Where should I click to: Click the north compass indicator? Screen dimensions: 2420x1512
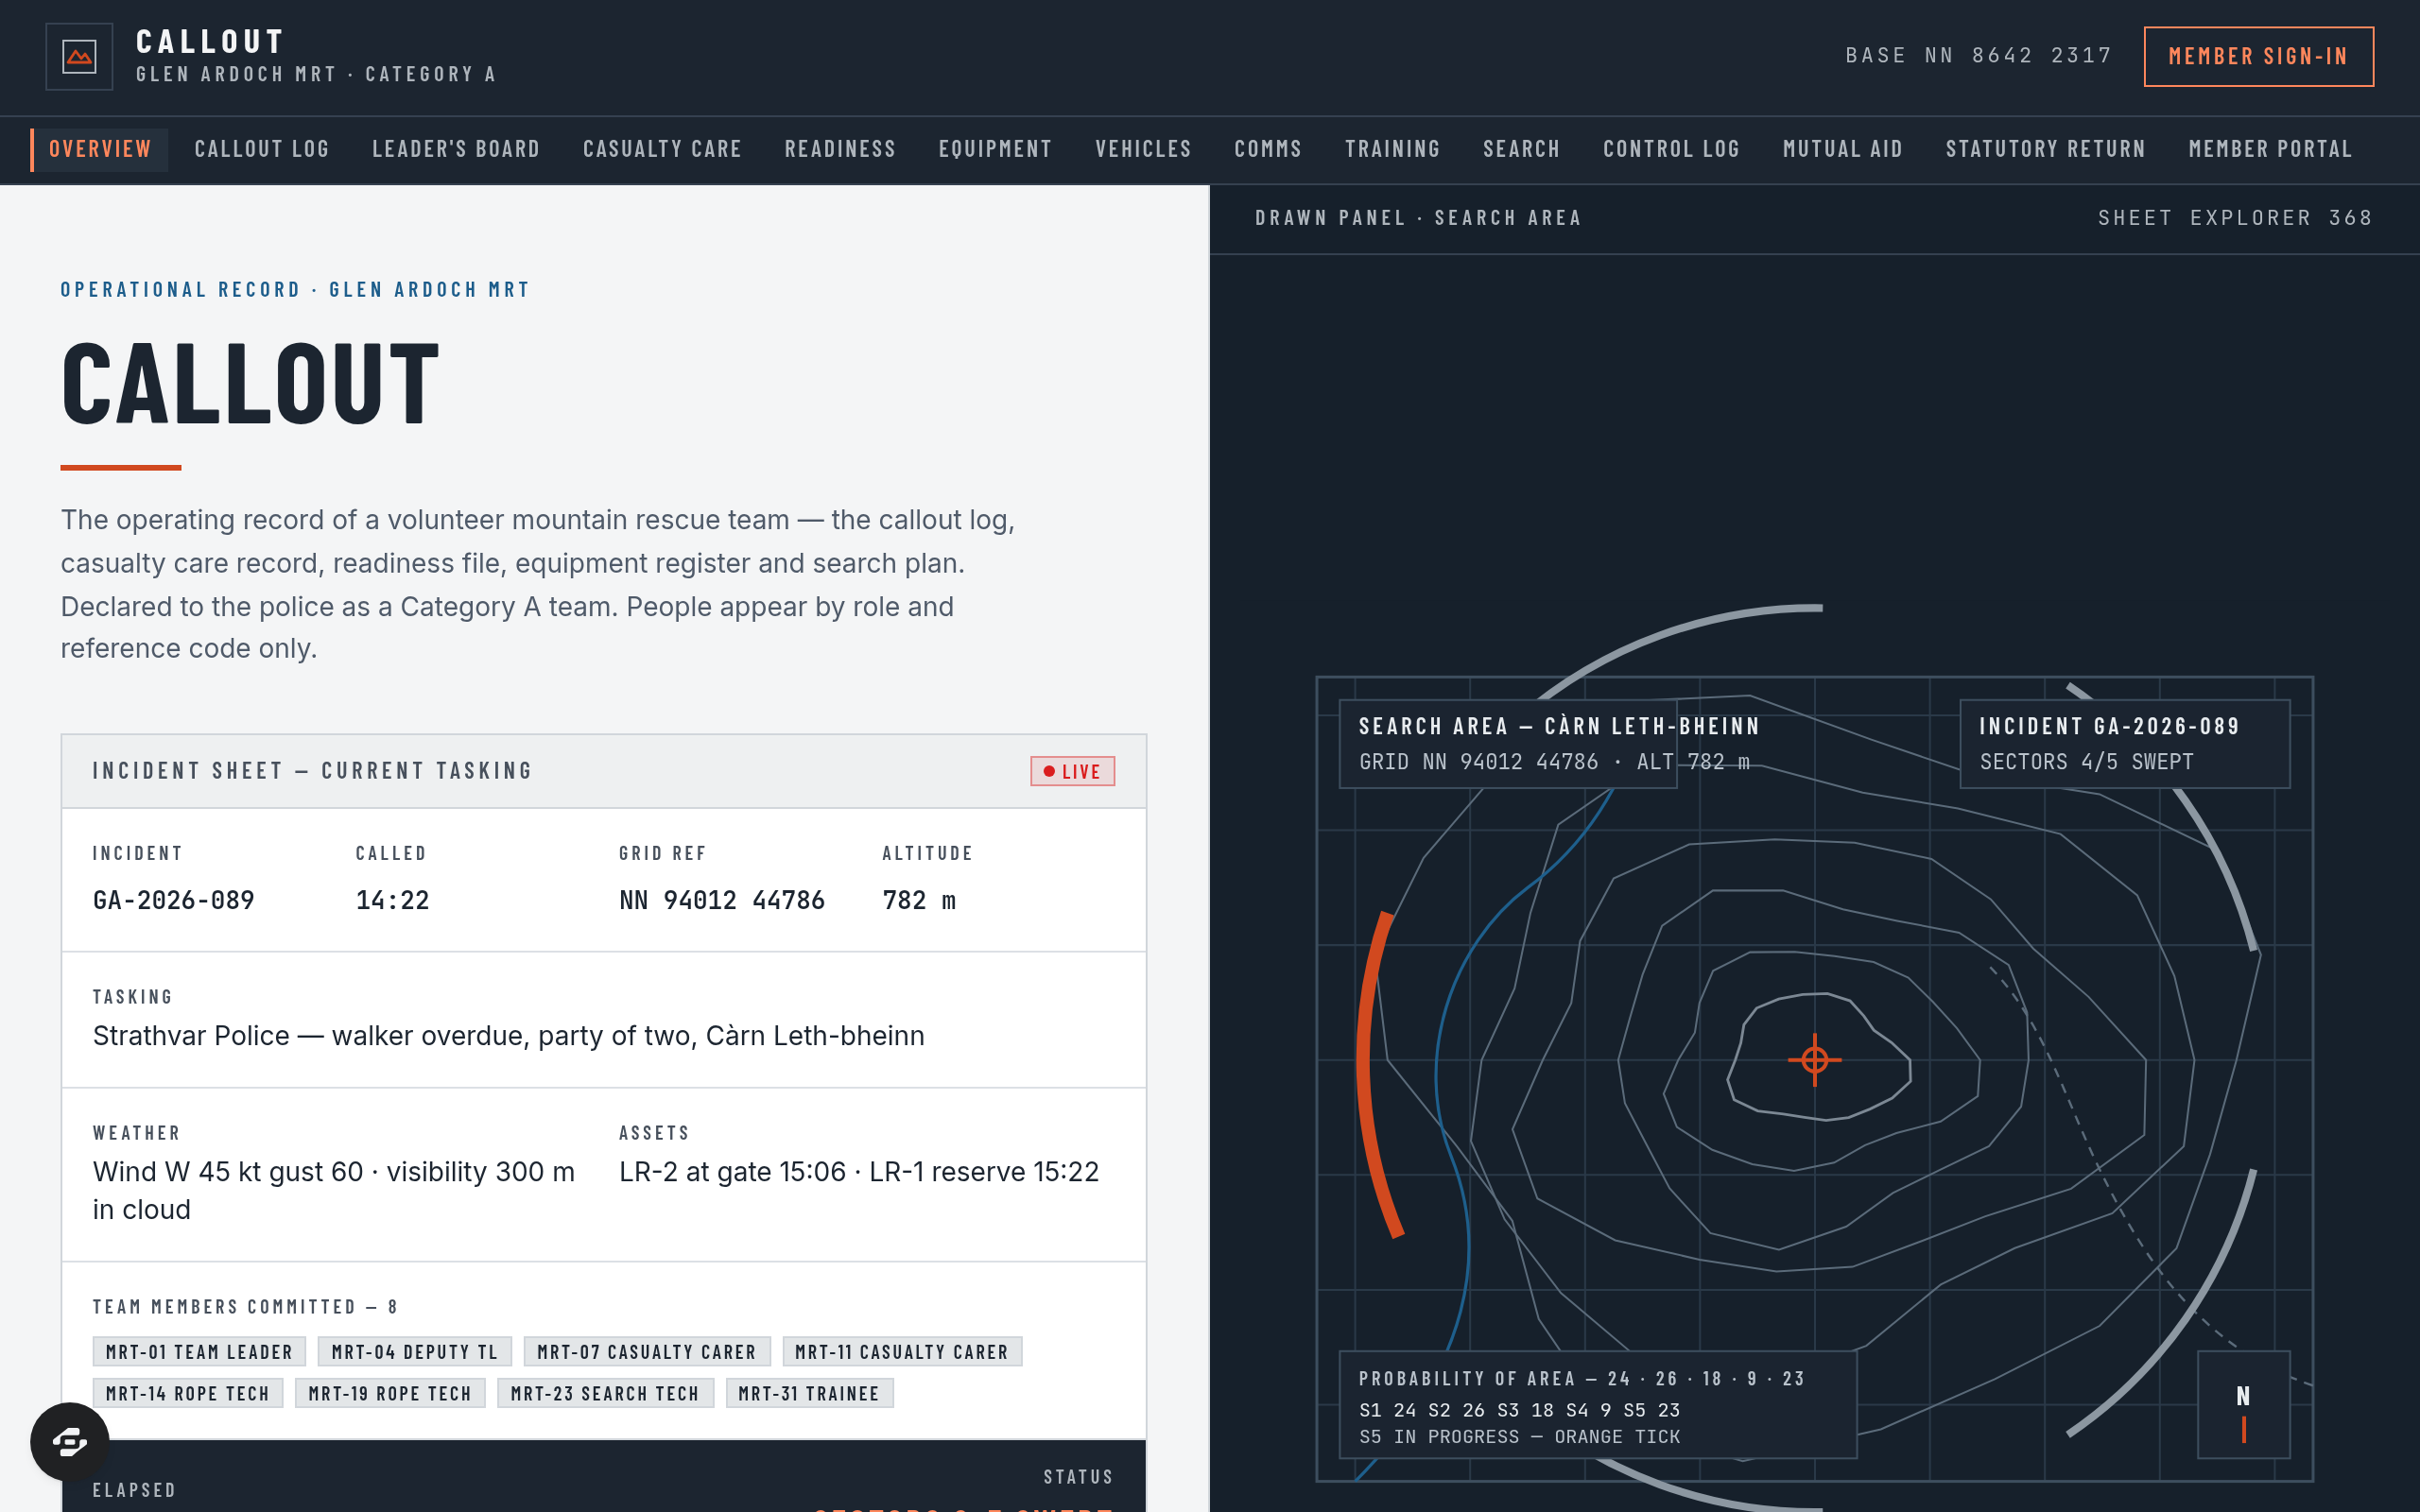click(x=2243, y=1404)
